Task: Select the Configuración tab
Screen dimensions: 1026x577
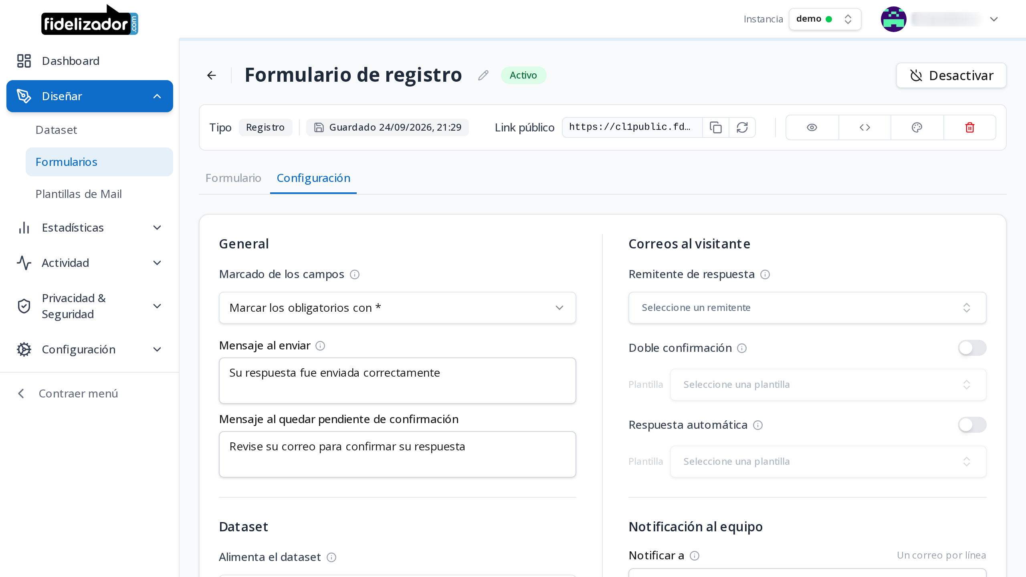Action: point(313,178)
